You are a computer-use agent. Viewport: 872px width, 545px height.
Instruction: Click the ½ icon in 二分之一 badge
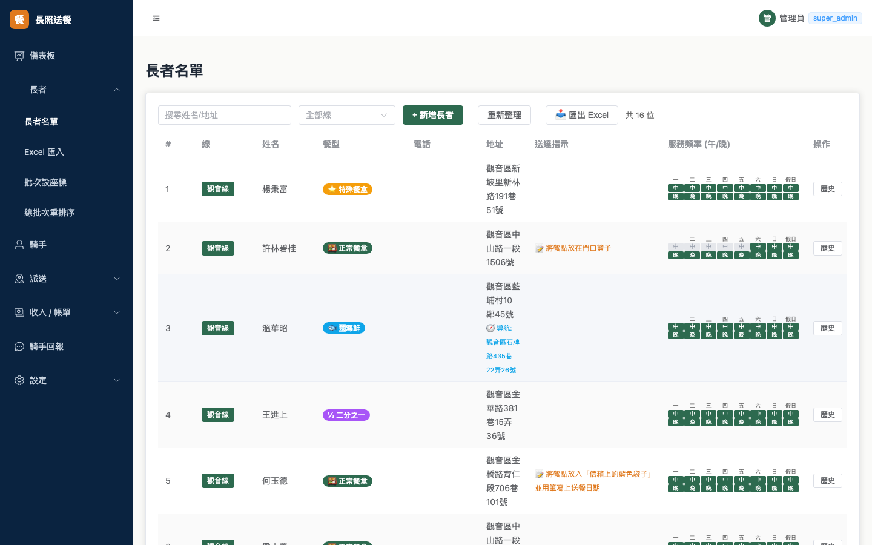[x=331, y=415]
